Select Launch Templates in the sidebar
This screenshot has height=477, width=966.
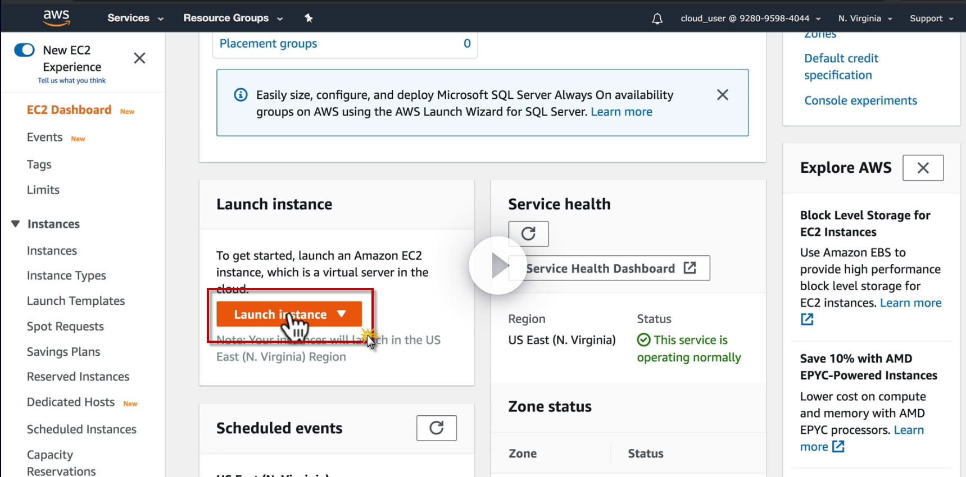click(76, 301)
